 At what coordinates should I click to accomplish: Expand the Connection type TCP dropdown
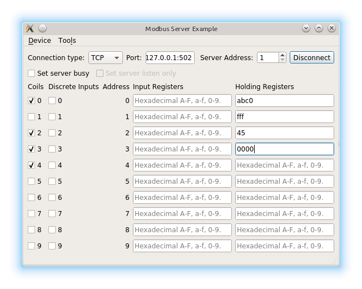pyautogui.click(x=106, y=58)
